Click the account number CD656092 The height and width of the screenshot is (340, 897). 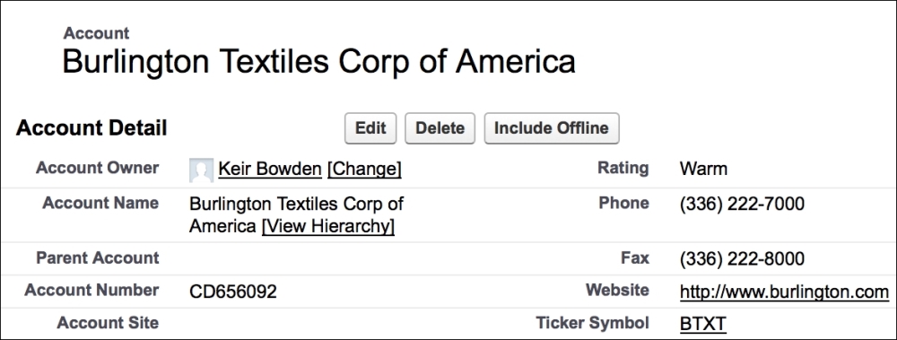click(x=233, y=292)
